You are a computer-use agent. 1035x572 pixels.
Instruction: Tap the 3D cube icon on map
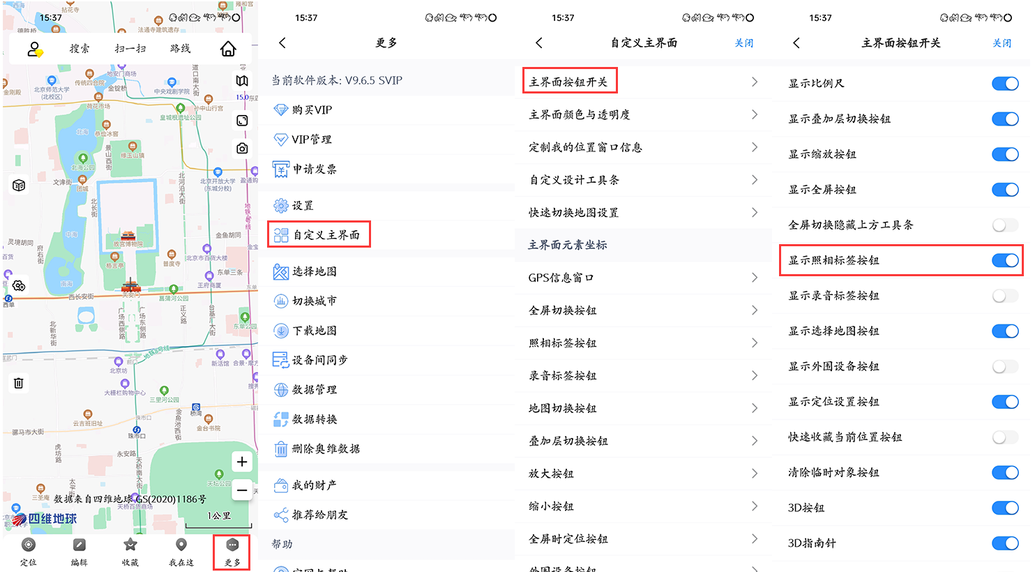point(19,186)
